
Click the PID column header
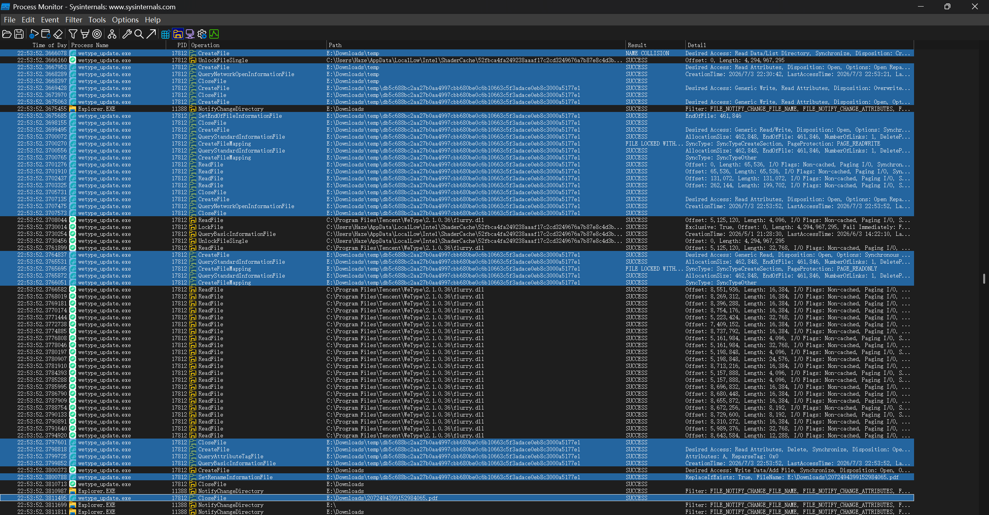(x=178, y=45)
